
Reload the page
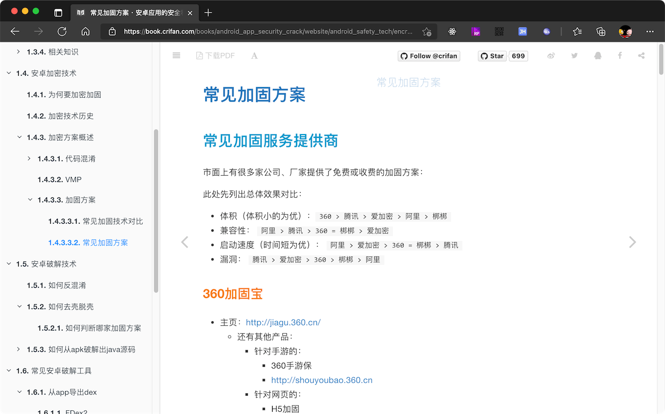click(62, 32)
